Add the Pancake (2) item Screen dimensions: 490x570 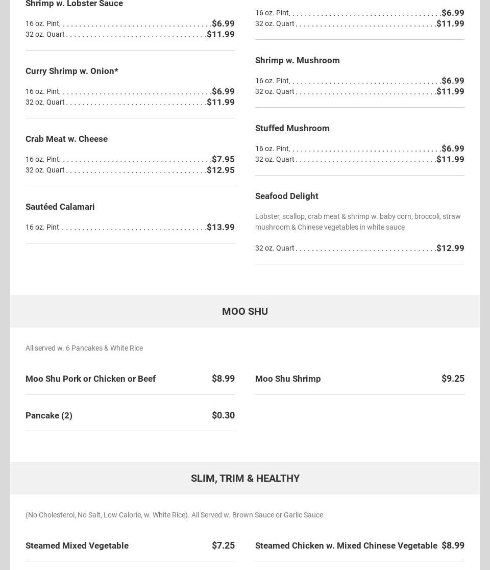tap(49, 415)
